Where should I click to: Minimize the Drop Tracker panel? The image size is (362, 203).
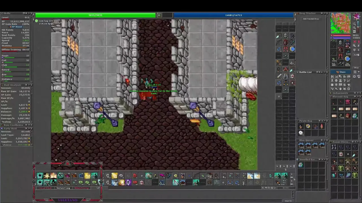[325, 13]
